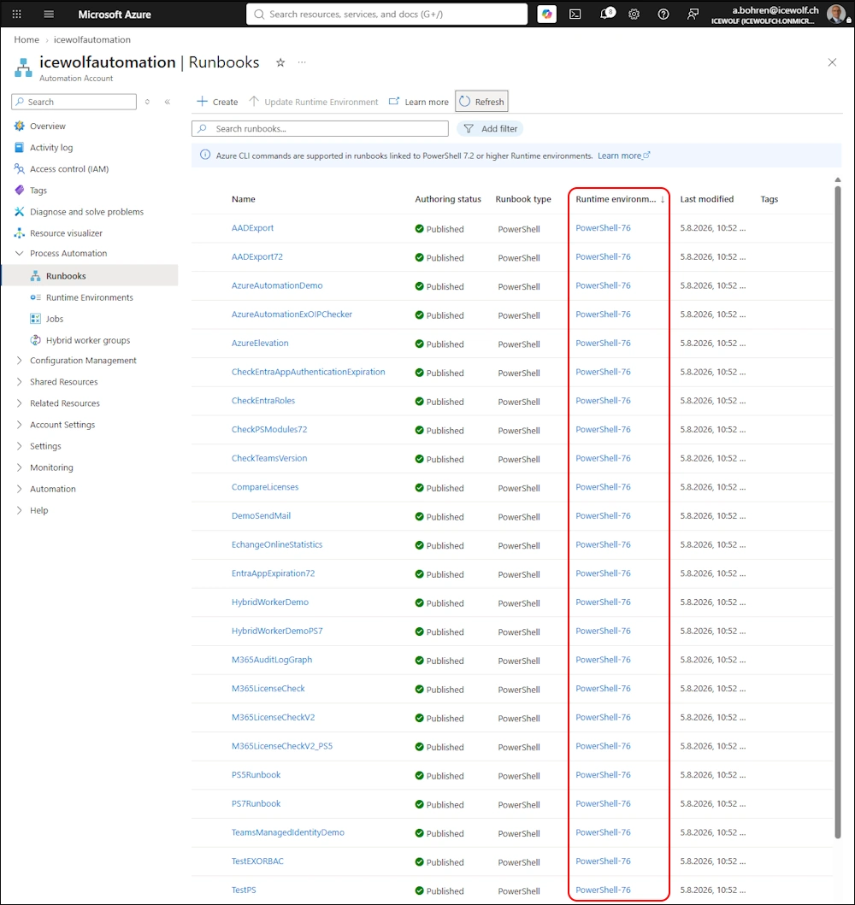Open Resource visualizer

66,233
